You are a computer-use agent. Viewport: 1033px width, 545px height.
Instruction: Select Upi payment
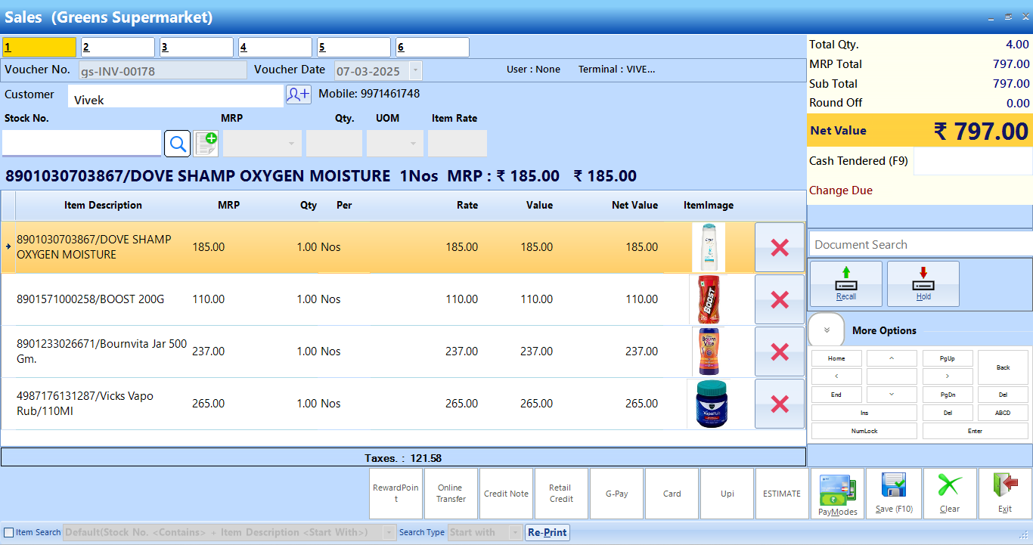[x=727, y=494]
